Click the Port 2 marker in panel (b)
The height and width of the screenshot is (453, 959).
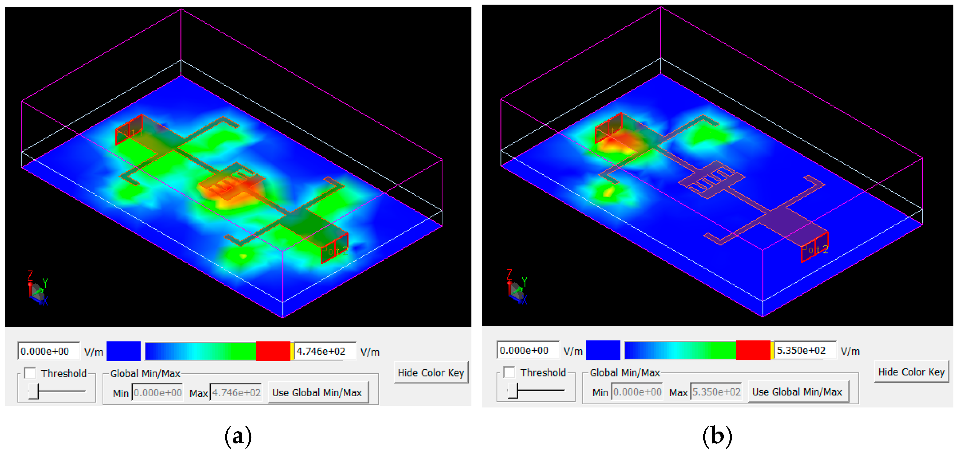[815, 247]
